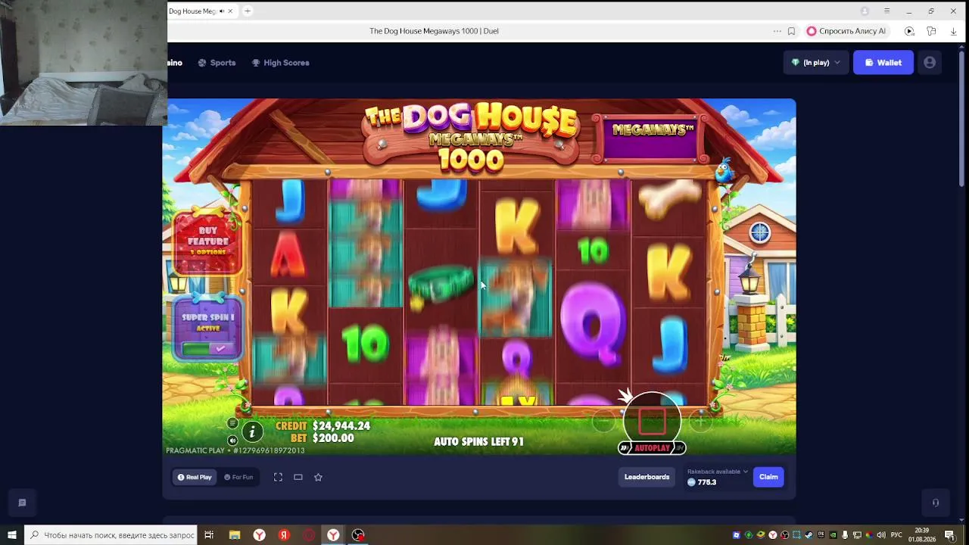Open the taskbar clock and calendar
Image resolution: width=969 pixels, height=545 pixels.
click(922, 535)
